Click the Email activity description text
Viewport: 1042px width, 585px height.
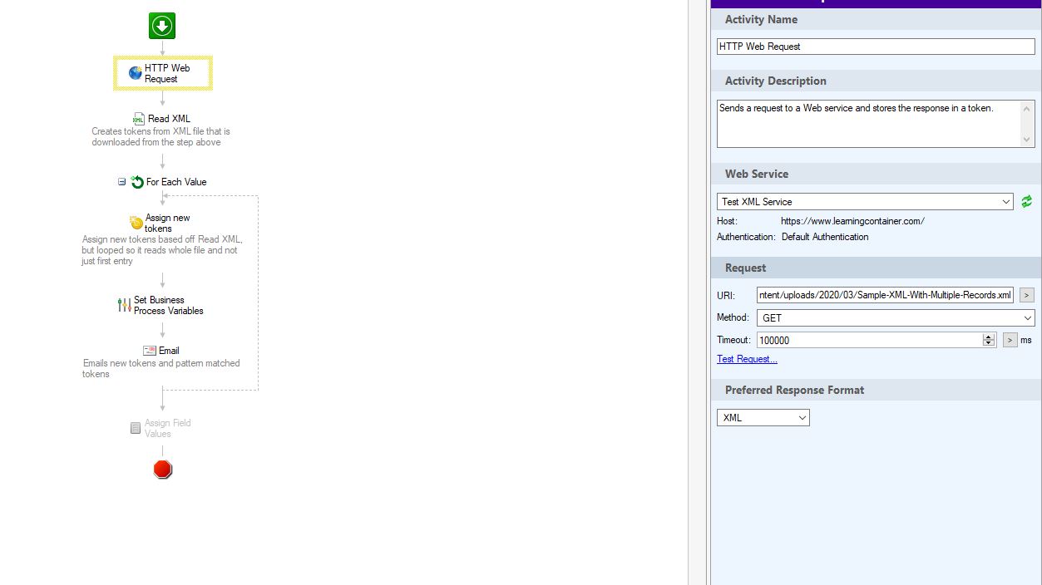[x=161, y=368]
